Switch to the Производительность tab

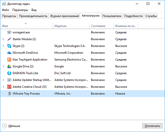[33, 16]
